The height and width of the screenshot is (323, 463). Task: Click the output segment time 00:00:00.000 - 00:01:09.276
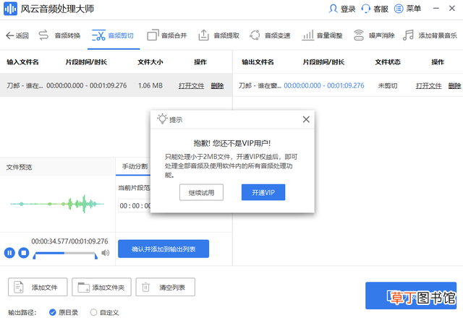click(324, 85)
